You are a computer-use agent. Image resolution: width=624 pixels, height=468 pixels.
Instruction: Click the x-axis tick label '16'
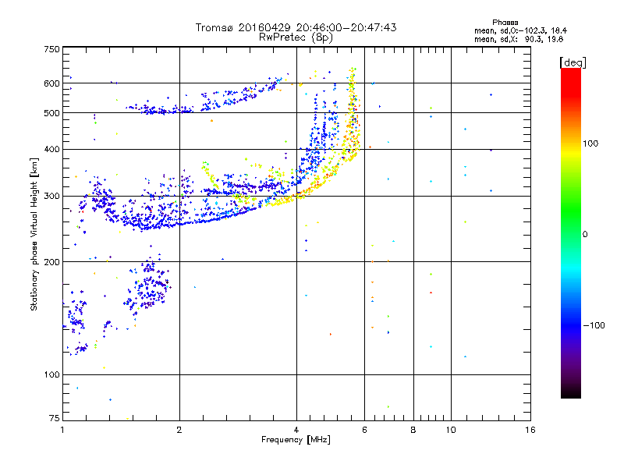click(530, 430)
